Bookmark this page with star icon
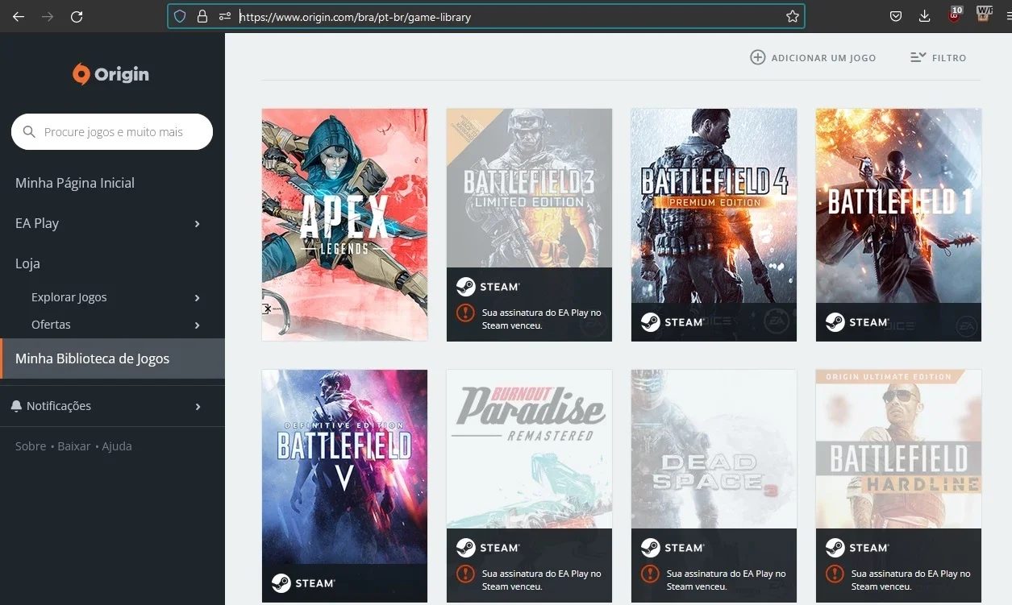1012x605 pixels. tap(793, 16)
